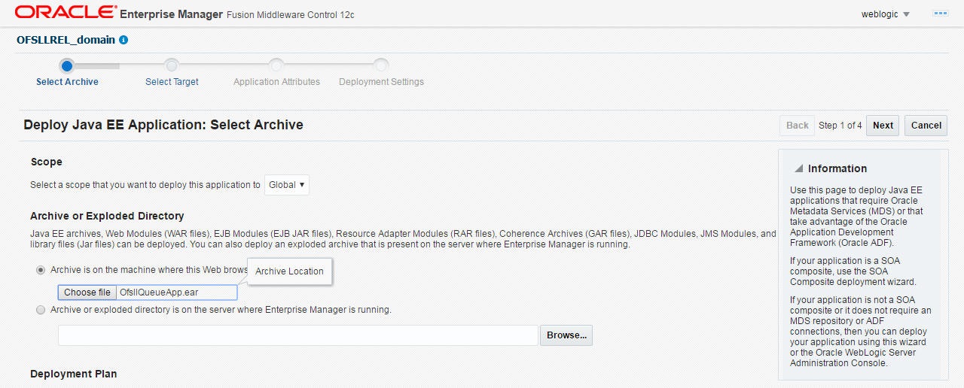The height and width of the screenshot is (388, 964).
Task: Click the Archive or Exploded Directory heading
Action: click(x=107, y=216)
